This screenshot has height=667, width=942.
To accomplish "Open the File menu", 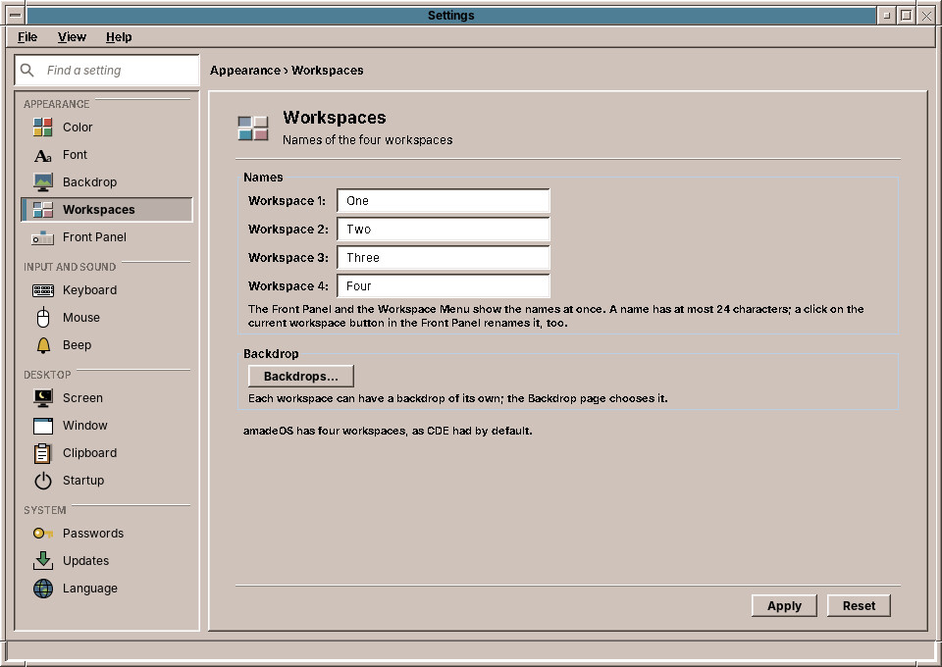I will coord(27,37).
